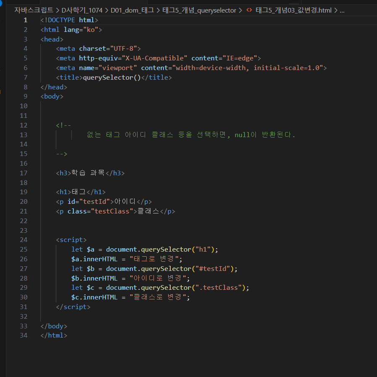The width and height of the screenshot is (377, 377).
Task: Click the "h1" selector string
Action: pos(203,250)
